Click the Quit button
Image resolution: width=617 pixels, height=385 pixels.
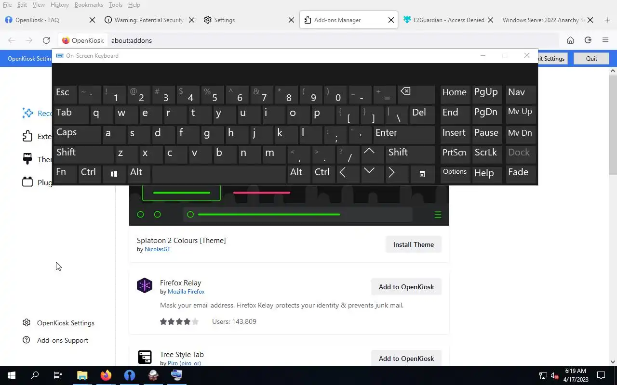point(591,58)
